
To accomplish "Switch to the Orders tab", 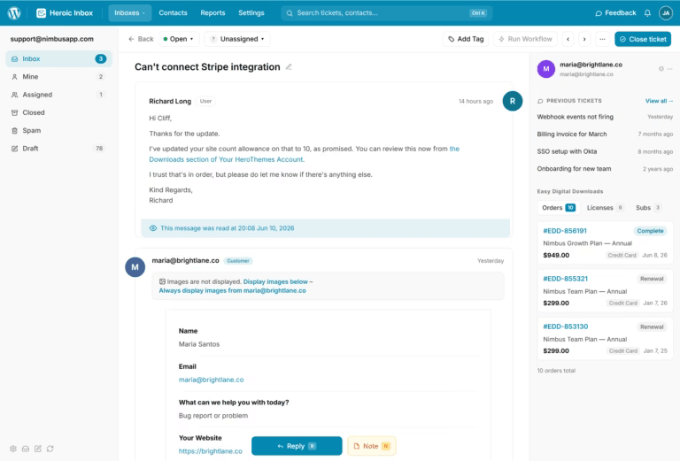I will (x=559, y=208).
